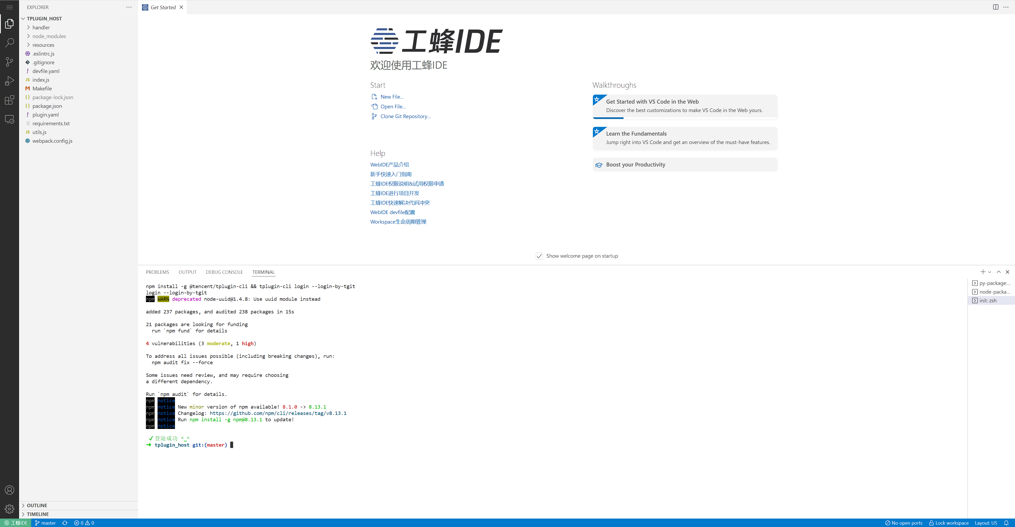Switch to the OUTPUT panel tab
This screenshot has width=1015, height=527.
187,272
